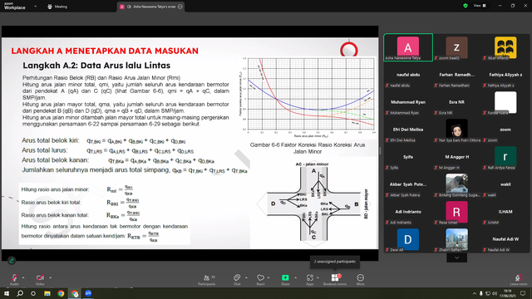532x299 pixels.
Task: Open video options arrow beside Video
Action: tap(50, 277)
